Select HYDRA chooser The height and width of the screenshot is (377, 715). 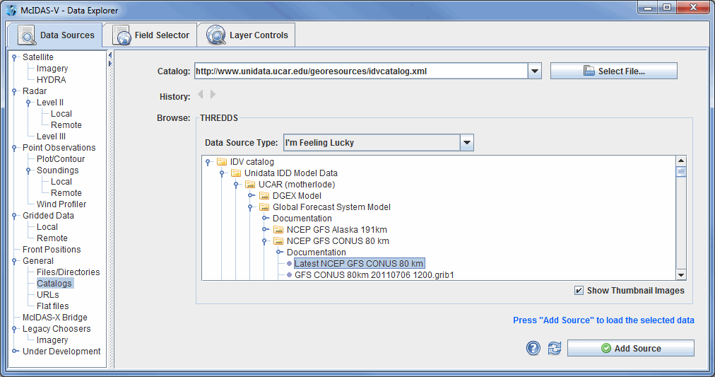[51, 80]
